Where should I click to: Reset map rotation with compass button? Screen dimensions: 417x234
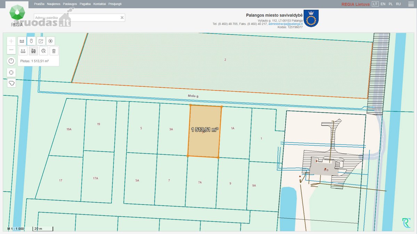tap(11, 61)
